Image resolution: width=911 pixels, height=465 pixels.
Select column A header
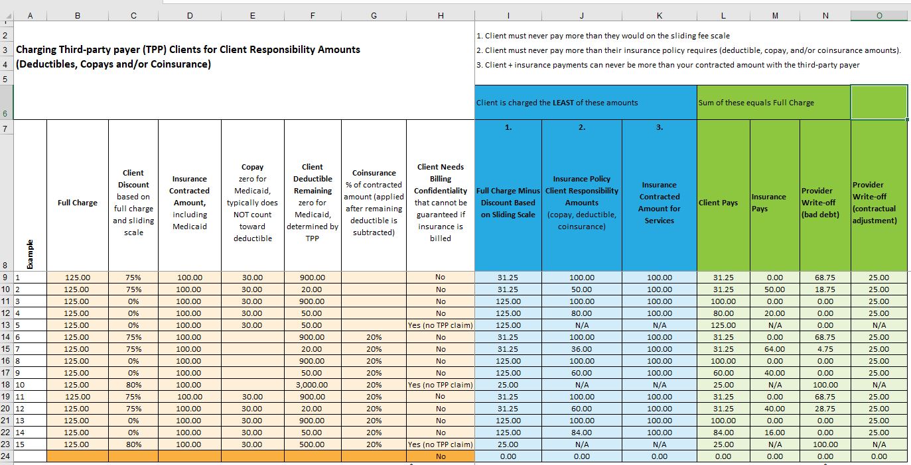pos(30,17)
